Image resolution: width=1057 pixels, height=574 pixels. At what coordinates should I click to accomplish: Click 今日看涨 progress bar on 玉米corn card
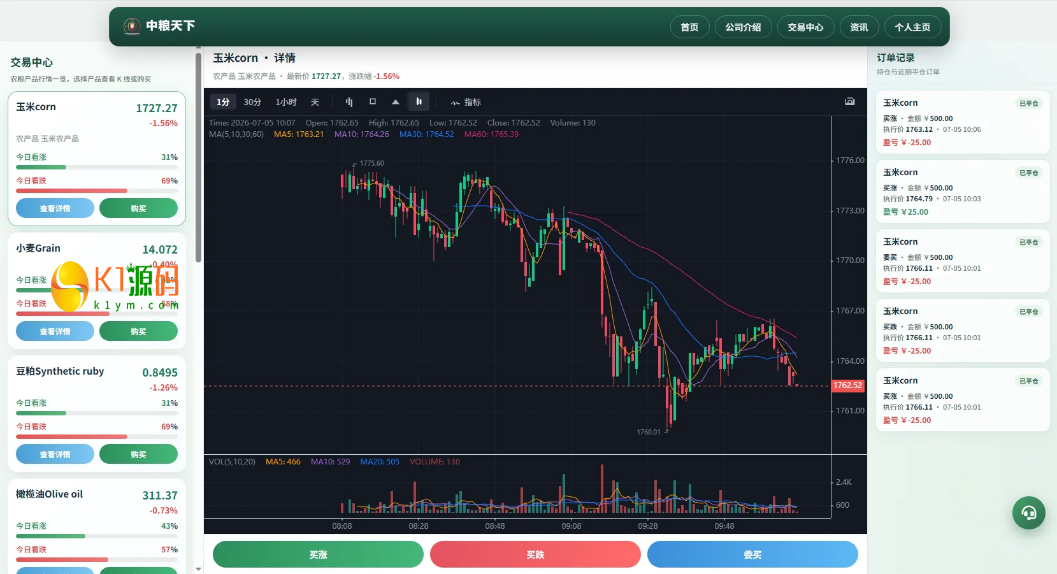97,168
